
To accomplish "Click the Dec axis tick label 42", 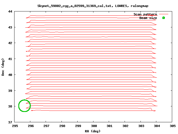I will tap(10, 43).
